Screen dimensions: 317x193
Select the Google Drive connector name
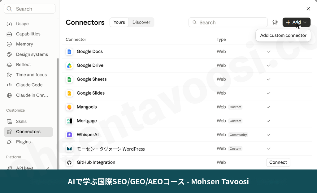(90, 65)
